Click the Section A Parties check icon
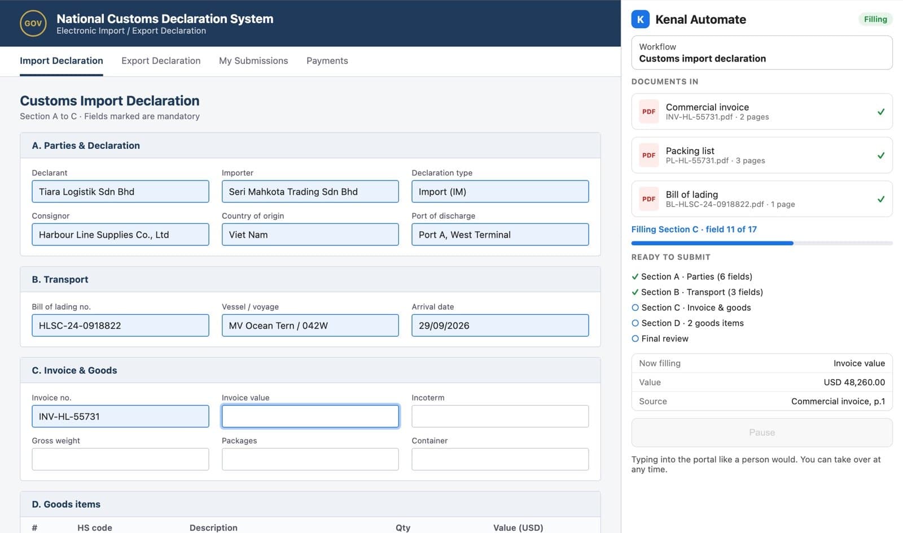This screenshot has height=533, width=903. point(635,276)
